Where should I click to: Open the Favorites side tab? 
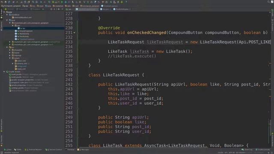[x=1, y=141]
